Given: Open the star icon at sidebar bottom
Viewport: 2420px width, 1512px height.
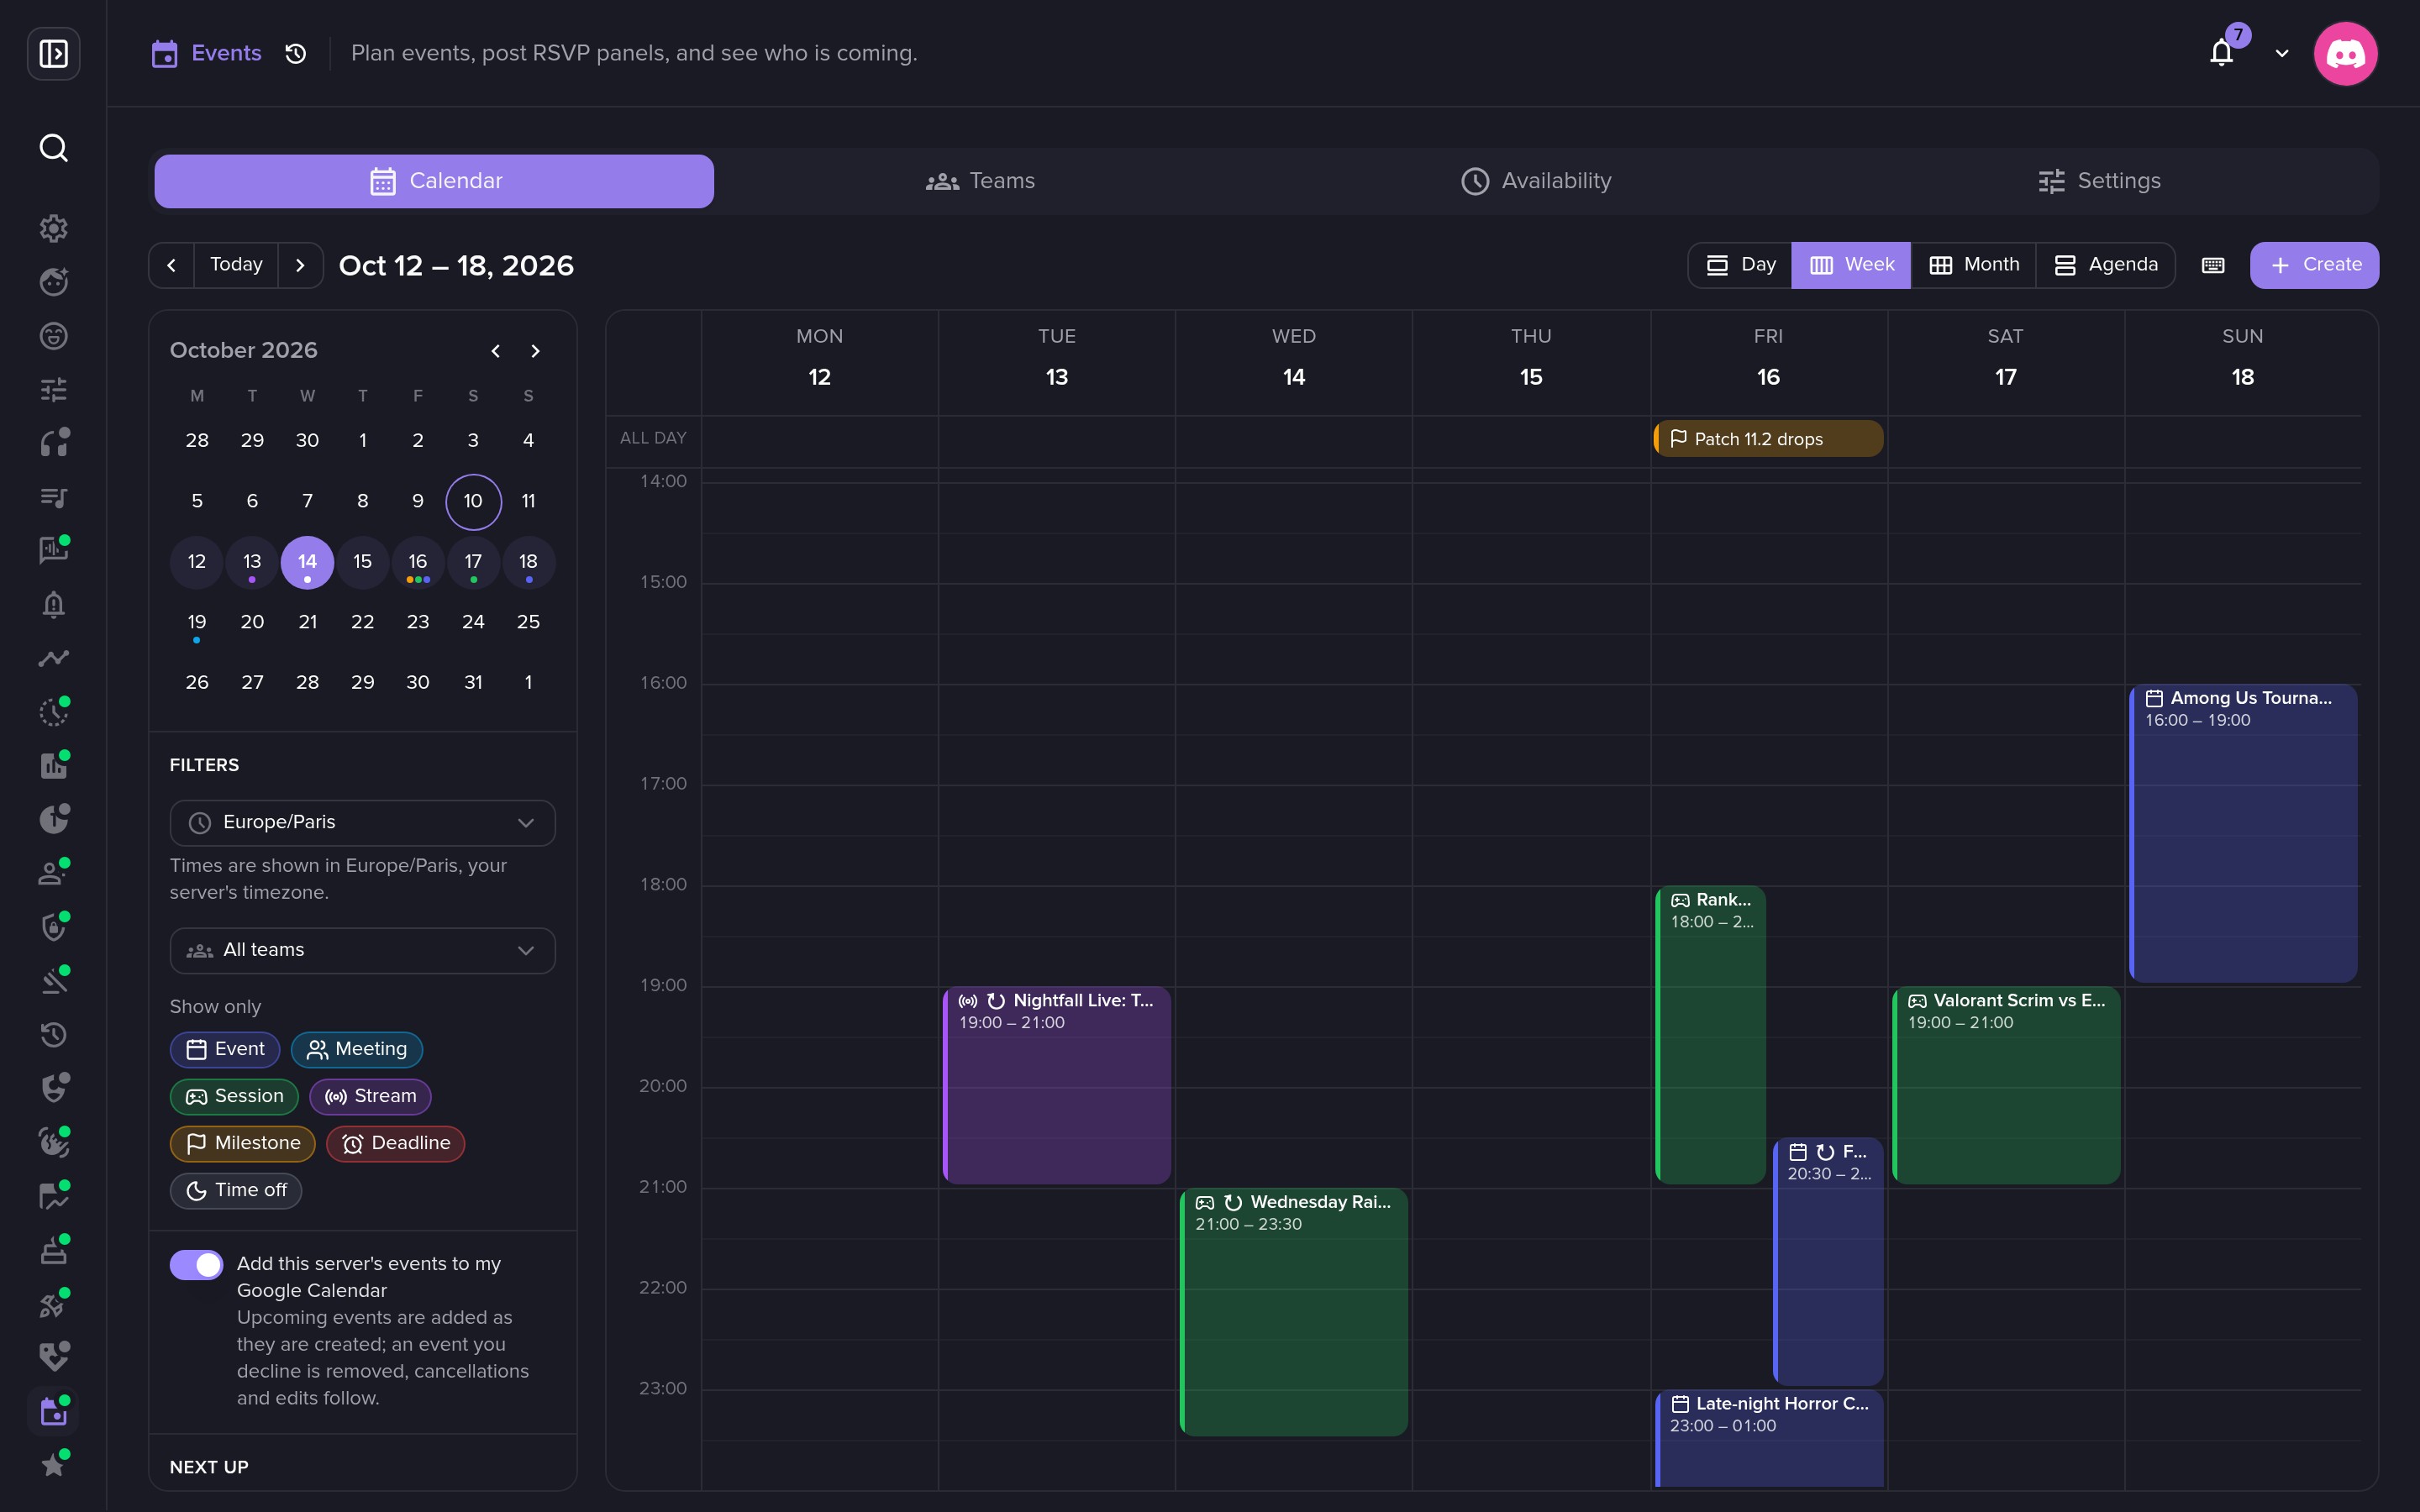Looking at the screenshot, I should [53, 1465].
